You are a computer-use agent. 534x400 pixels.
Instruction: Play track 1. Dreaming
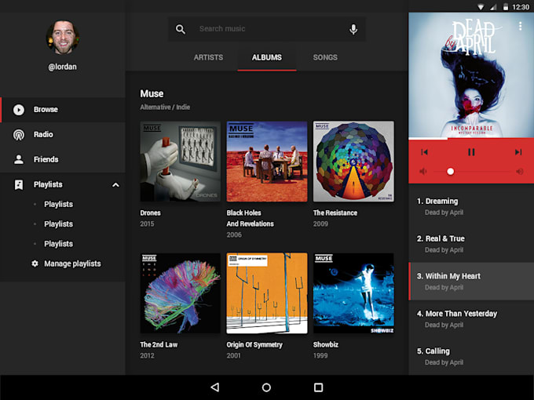[471, 206]
